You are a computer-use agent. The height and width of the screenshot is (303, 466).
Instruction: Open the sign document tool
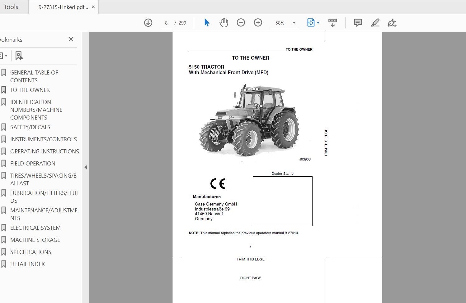pyautogui.click(x=392, y=23)
